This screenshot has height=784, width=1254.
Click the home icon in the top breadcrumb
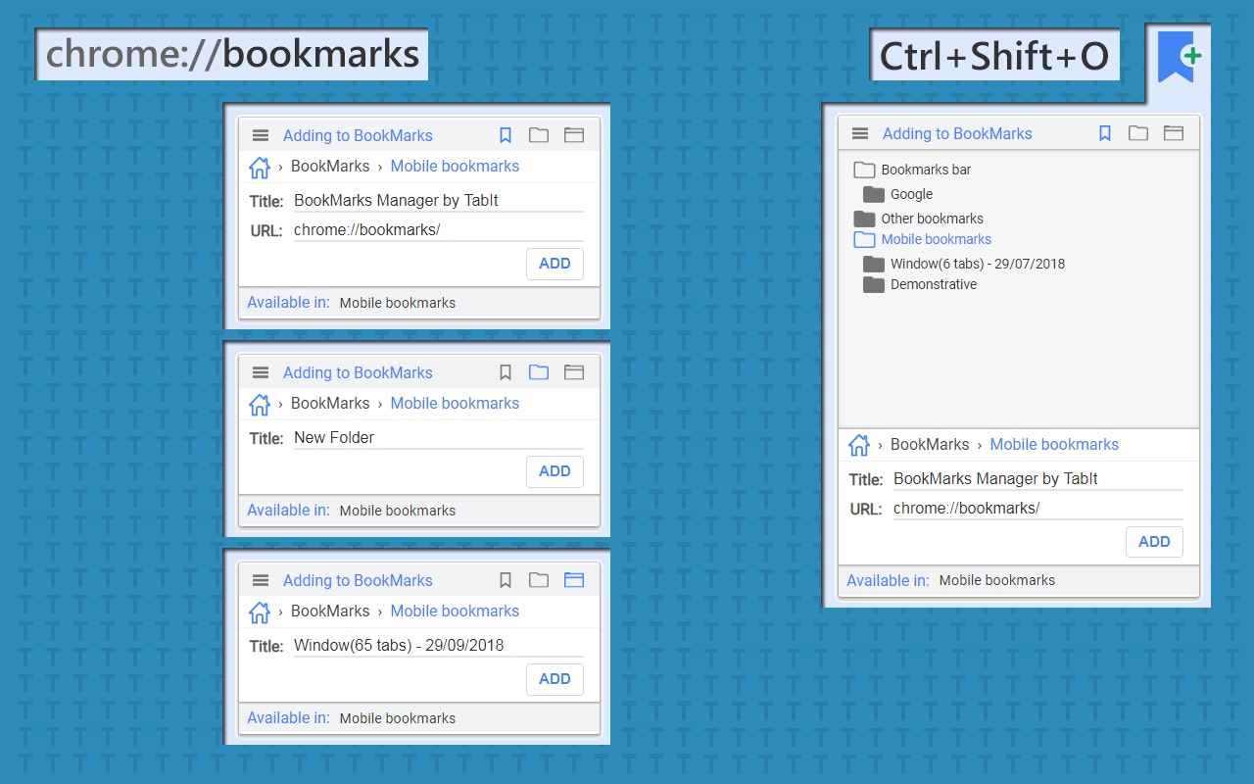[259, 167]
